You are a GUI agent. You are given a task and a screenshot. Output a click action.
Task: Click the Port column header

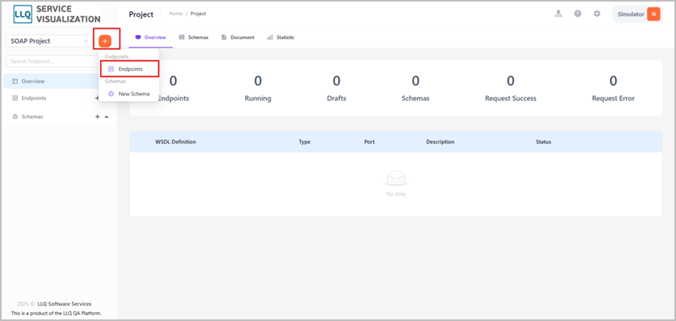369,142
